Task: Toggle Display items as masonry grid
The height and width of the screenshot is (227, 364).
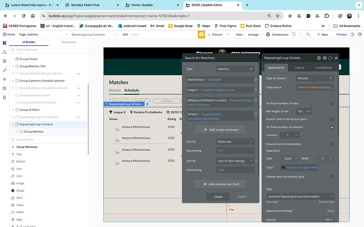Action: coord(332,176)
